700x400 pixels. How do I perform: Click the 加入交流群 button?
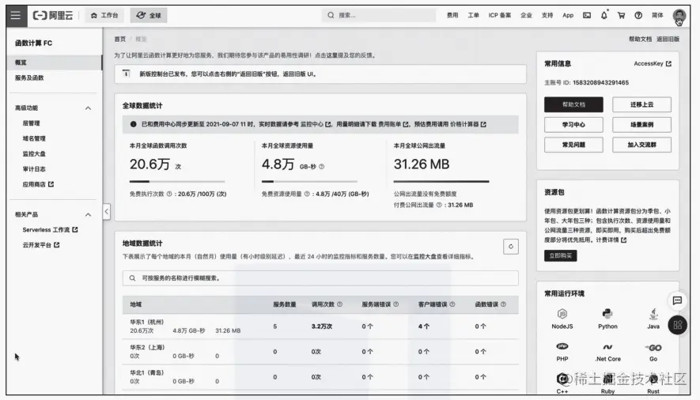(x=641, y=145)
